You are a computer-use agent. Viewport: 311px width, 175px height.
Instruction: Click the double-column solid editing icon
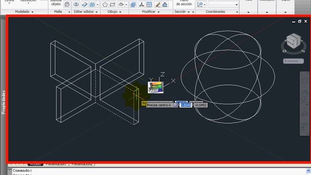point(92,4)
